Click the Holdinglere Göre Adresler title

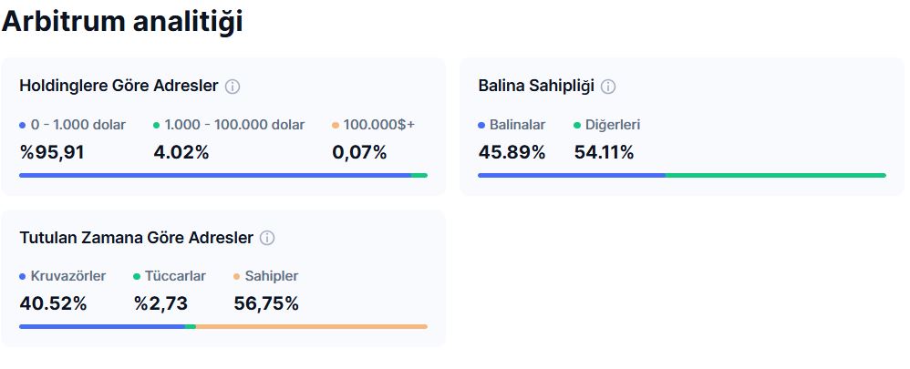(x=119, y=87)
